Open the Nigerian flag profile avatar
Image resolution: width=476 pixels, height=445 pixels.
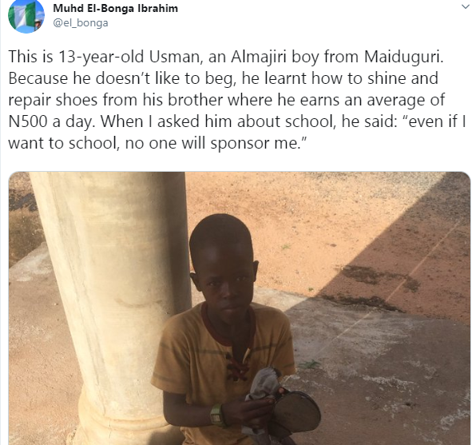click(x=26, y=16)
